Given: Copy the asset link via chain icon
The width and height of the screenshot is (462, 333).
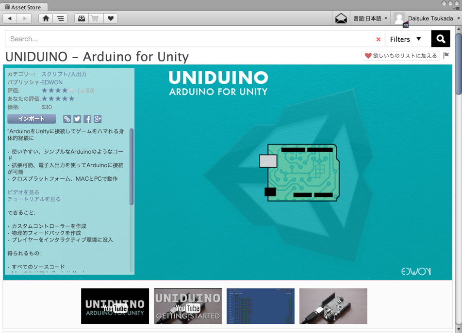Looking at the screenshot, I should click(67, 119).
